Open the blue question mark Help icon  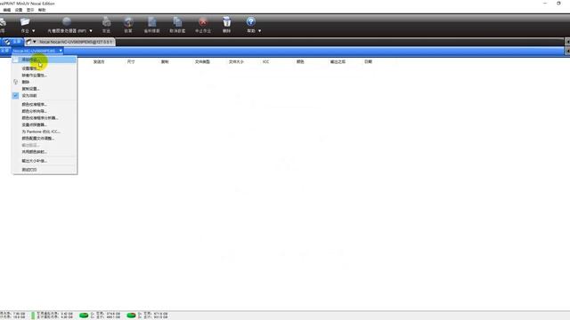pyautogui.click(x=251, y=21)
